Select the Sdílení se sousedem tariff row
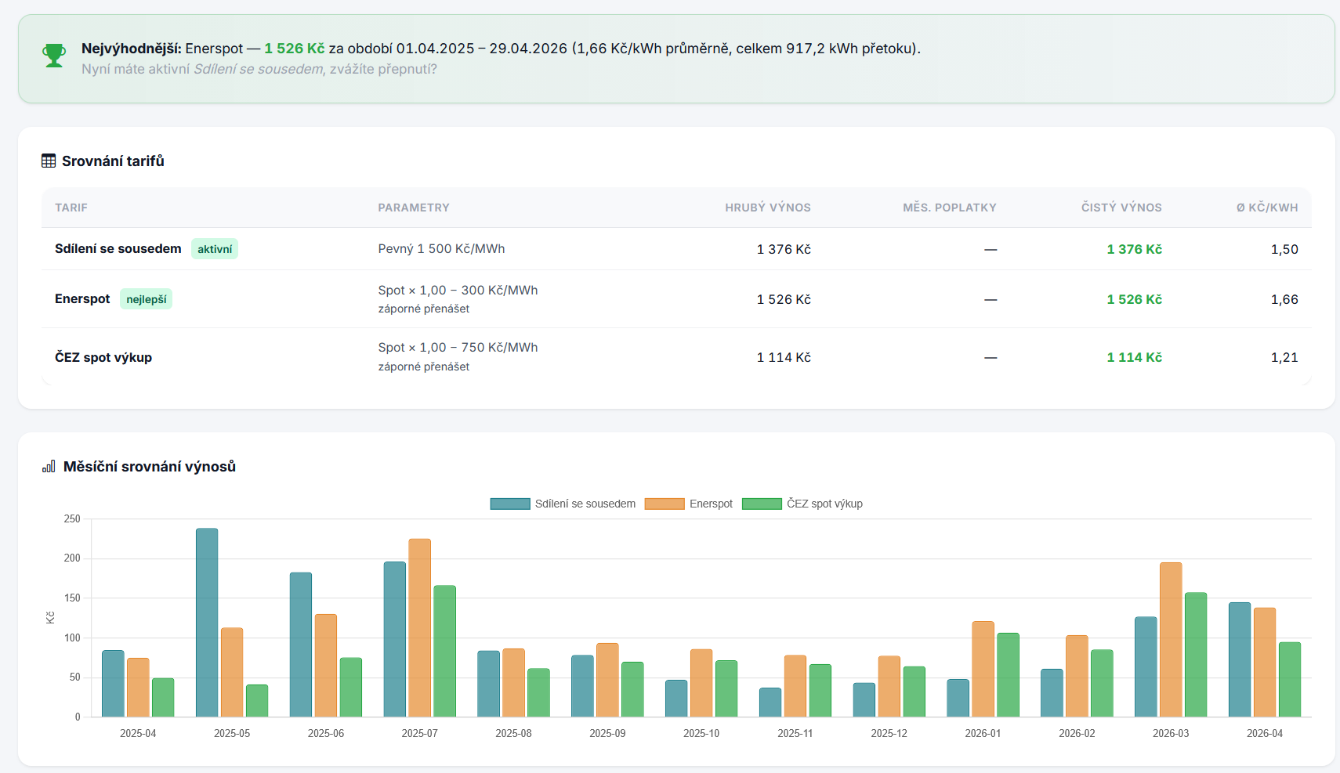Image resolution: width=1340 pixels, height=773 pixels. pyautogui.click(x=118, y=249)
